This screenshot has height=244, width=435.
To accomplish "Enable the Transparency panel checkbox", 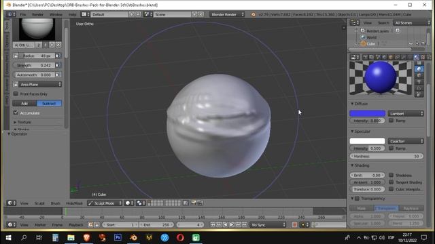I will (358, 199).
